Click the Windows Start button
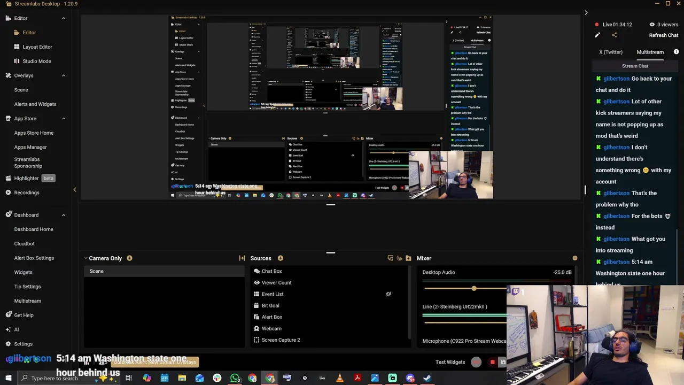The width and height of the screenshot is (684, 385). 8,378
